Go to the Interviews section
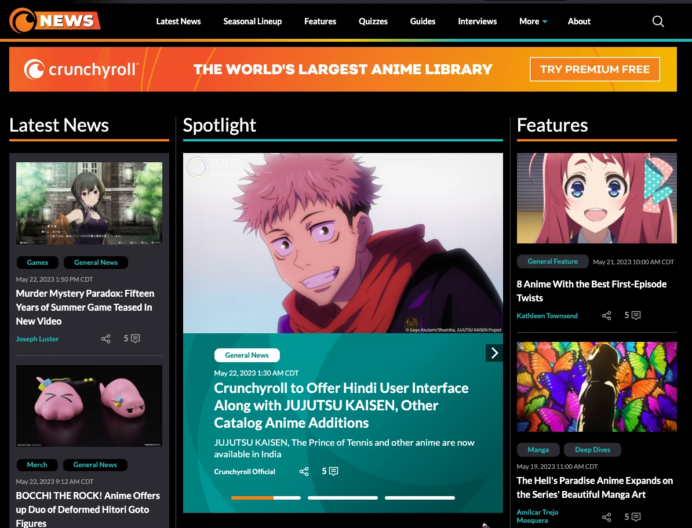 pyautogui.click(x=477, y=21)
